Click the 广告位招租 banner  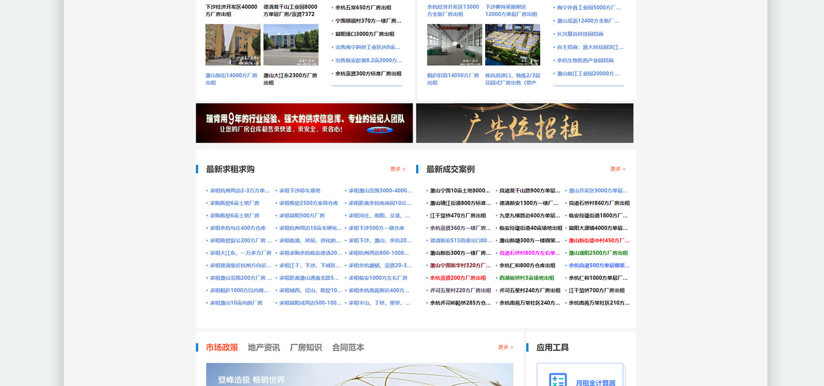point(525,123)
